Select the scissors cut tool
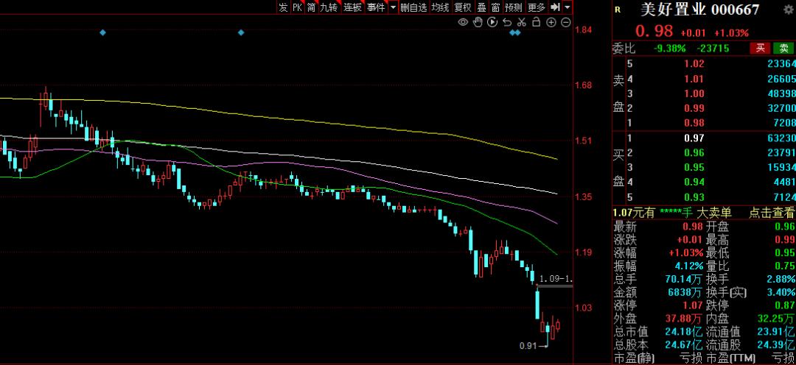 coord(521,22)
